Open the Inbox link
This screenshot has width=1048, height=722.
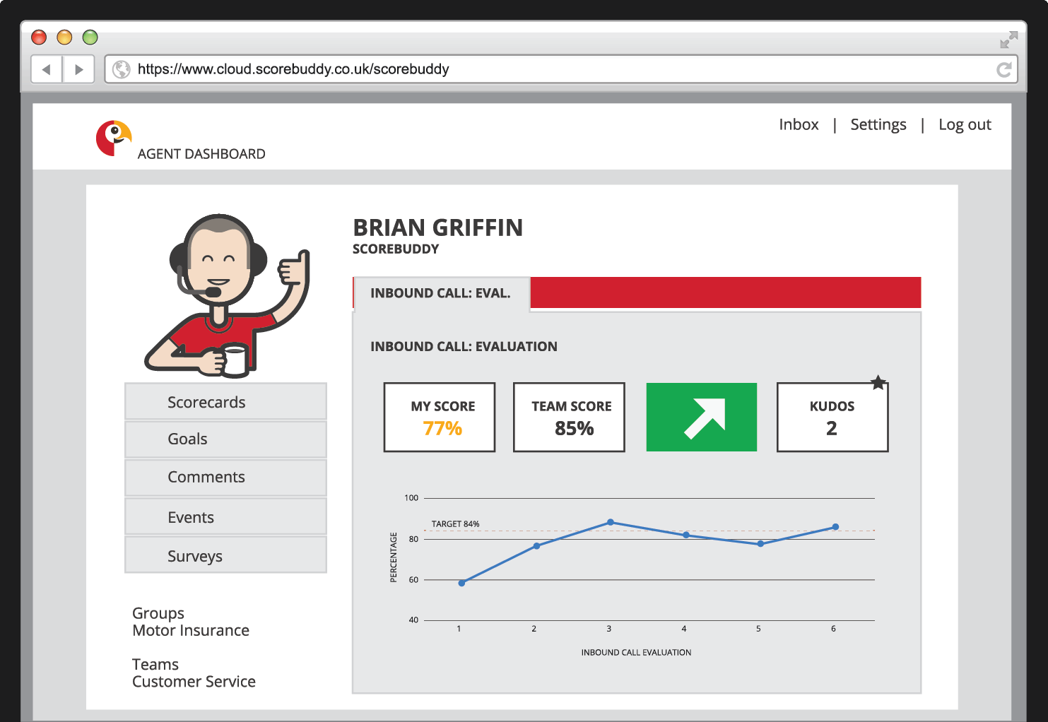coord(799,125)
